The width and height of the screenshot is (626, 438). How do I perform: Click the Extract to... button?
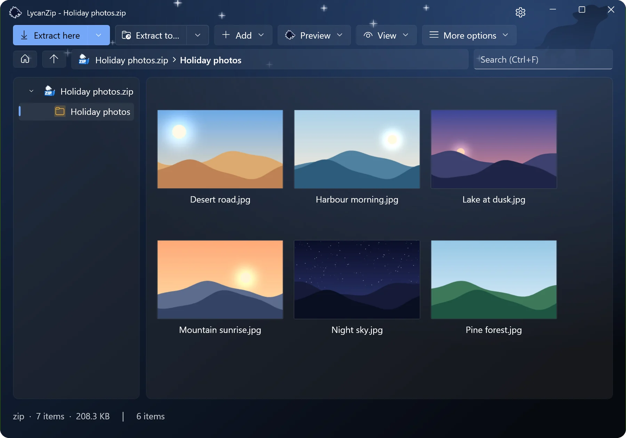click(x=151, y=35)
